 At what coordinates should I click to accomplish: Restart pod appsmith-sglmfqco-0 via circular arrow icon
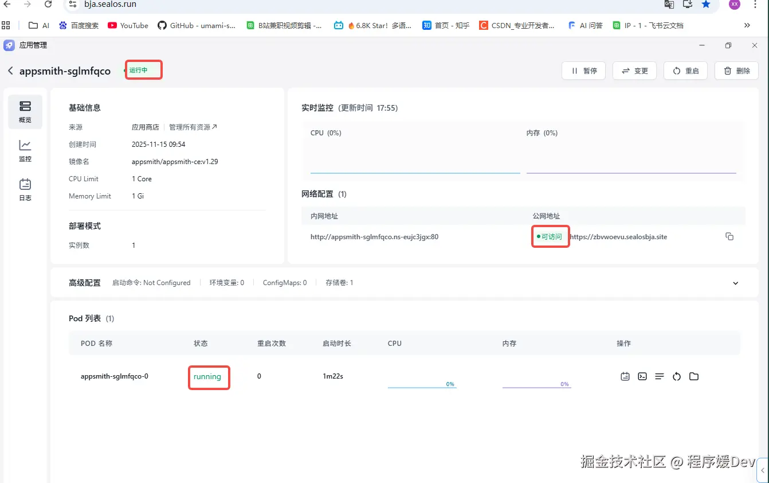[x=677, y=376]
